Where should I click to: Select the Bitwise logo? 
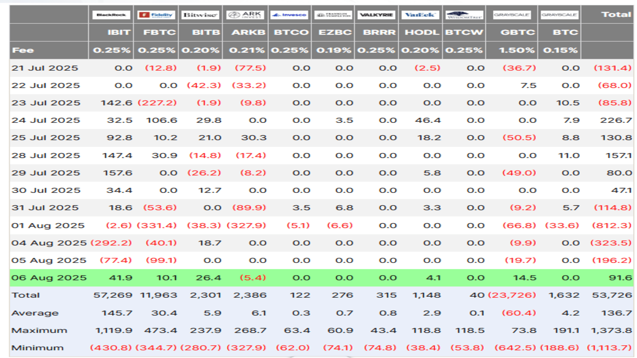(x=200, y=15)
